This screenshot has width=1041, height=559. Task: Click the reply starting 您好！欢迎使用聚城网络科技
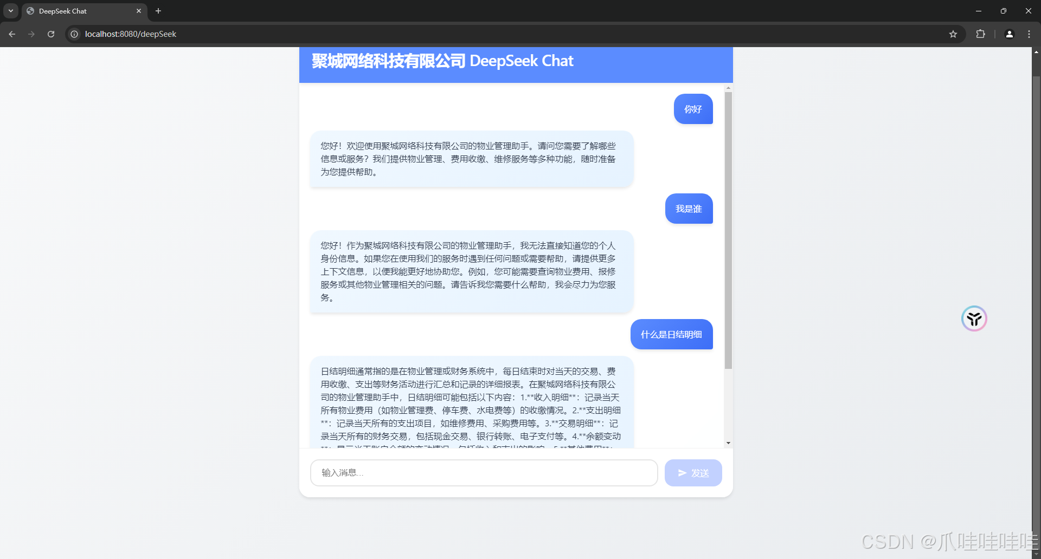click(x=471, y=159)
